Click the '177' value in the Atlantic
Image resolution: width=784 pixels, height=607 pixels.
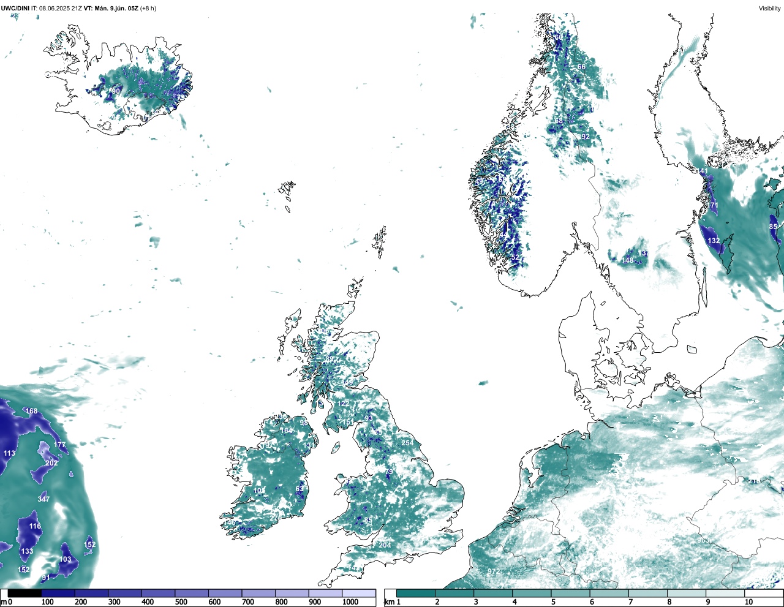click(x=59, y=445)
